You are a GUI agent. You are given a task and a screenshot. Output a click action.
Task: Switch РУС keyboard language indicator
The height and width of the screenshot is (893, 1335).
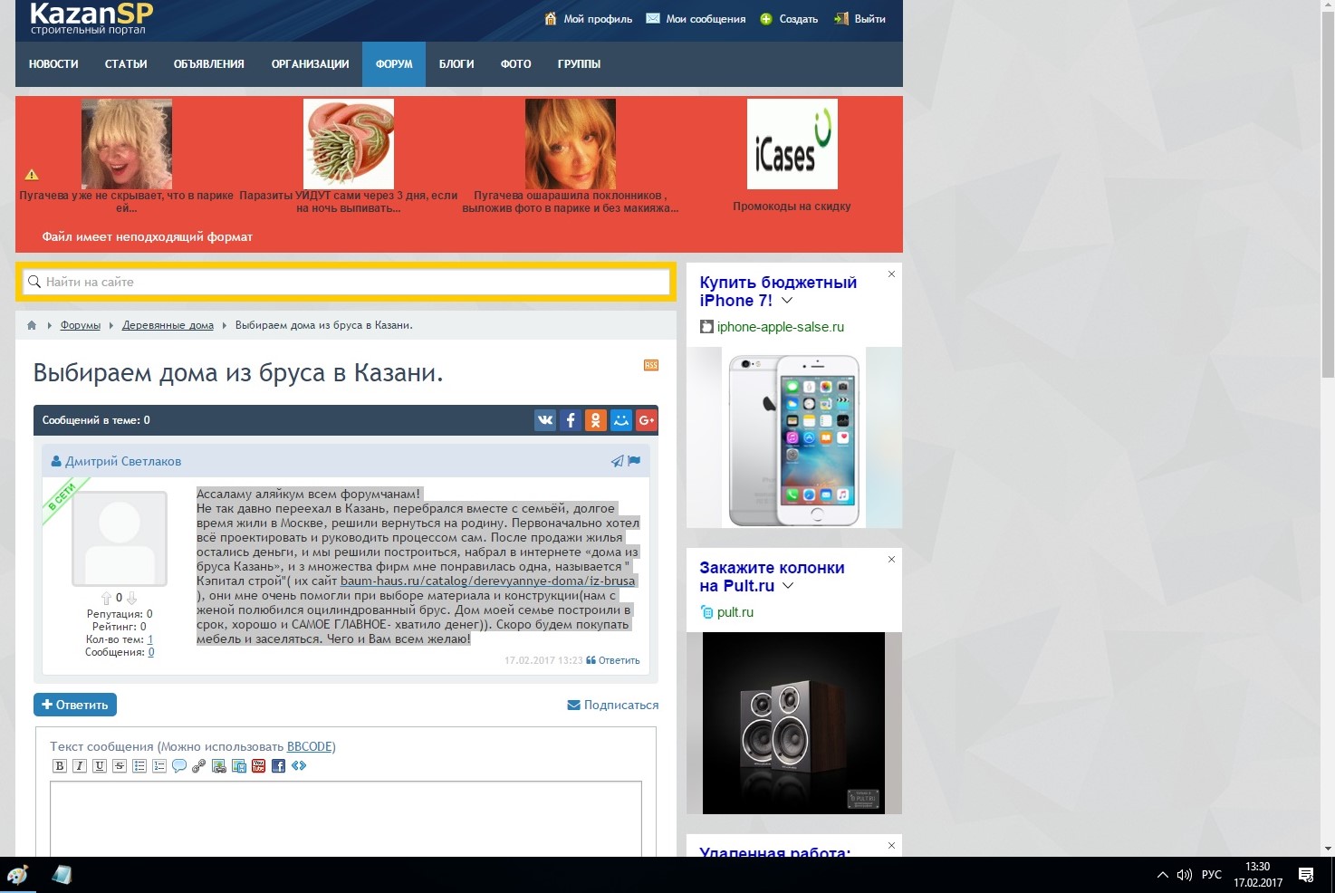coord(1212,875)
